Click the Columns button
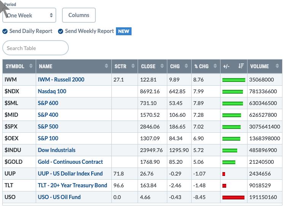Image resolution: width=284 pixels, height=207 pixels. pos(79,15)
